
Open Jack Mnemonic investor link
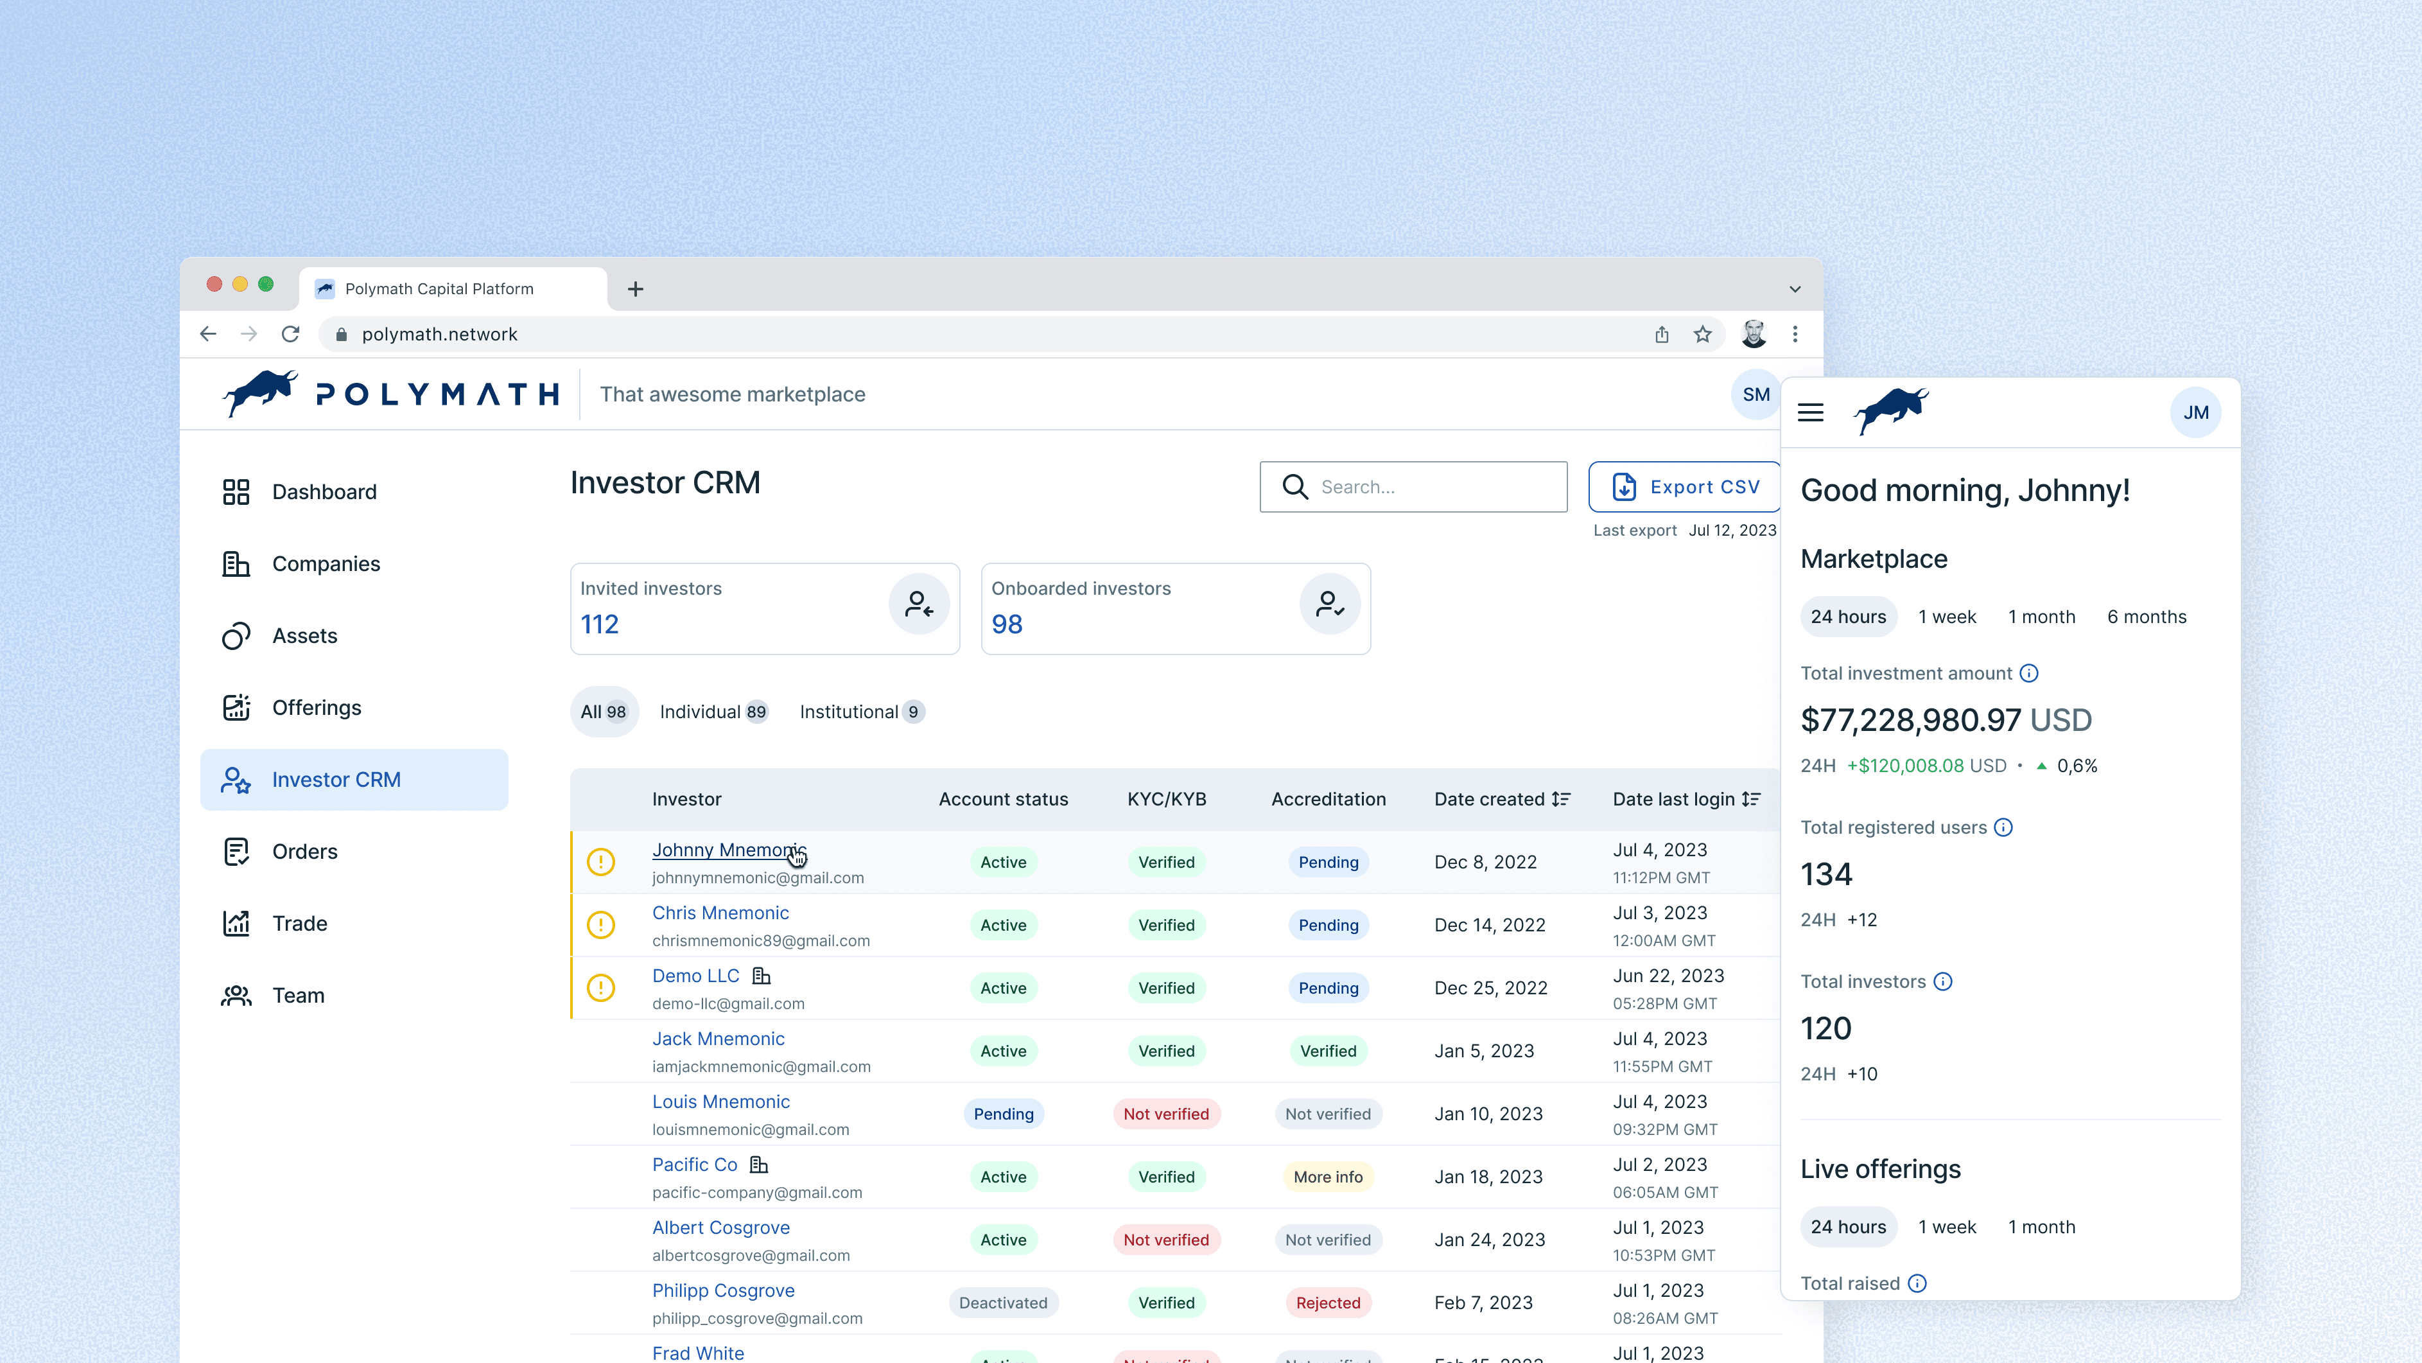pyautogui.click(x=719, y=1039)
